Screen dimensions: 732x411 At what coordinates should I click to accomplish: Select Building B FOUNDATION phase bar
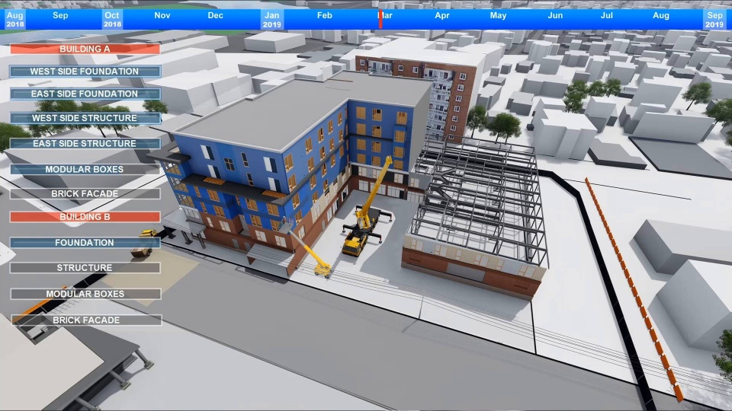tap(85, 242)
